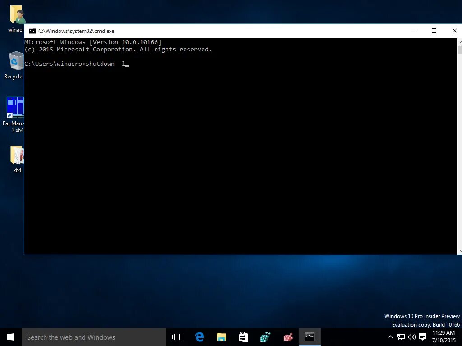The image size is (462, 346).
Task: Open the red cube app on the taskbar
Action: tap(288, 337)
